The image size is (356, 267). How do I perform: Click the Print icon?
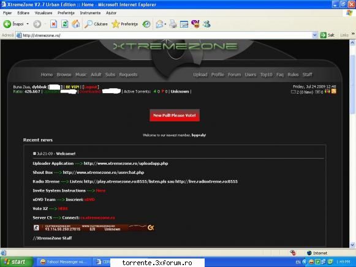tap(173, 24)
